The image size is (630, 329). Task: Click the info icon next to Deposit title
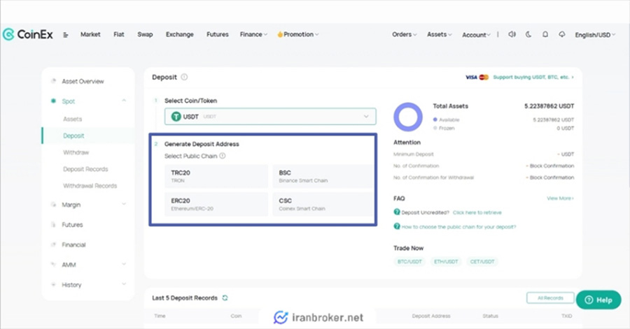(184, 77)
